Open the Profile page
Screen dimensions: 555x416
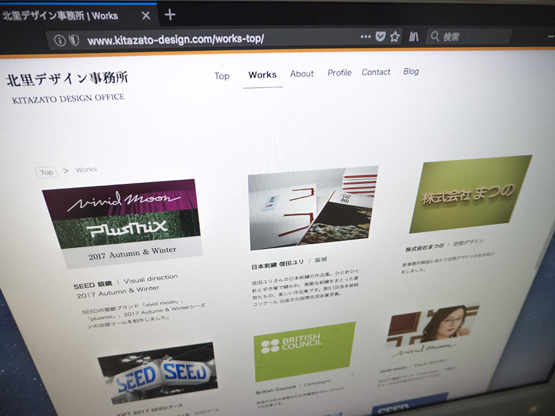(339, 73)
